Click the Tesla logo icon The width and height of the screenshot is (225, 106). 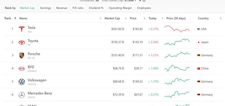(x=21, y=29)
